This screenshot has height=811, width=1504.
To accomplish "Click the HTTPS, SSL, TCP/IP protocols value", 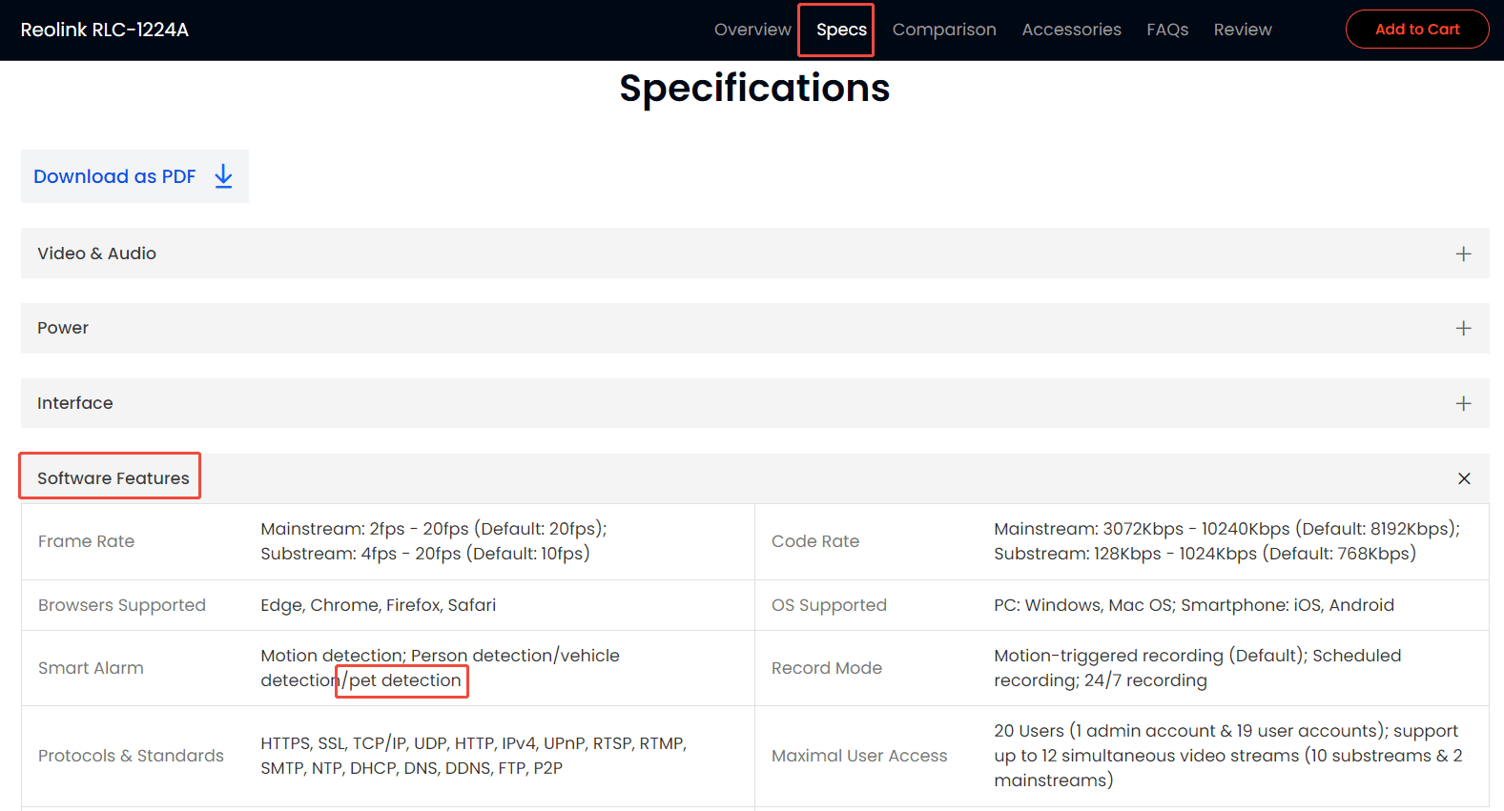I will pos(474,756).
